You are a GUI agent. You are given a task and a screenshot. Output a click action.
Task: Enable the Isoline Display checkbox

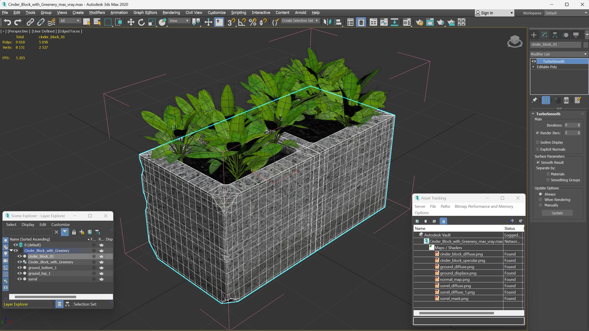537,142
